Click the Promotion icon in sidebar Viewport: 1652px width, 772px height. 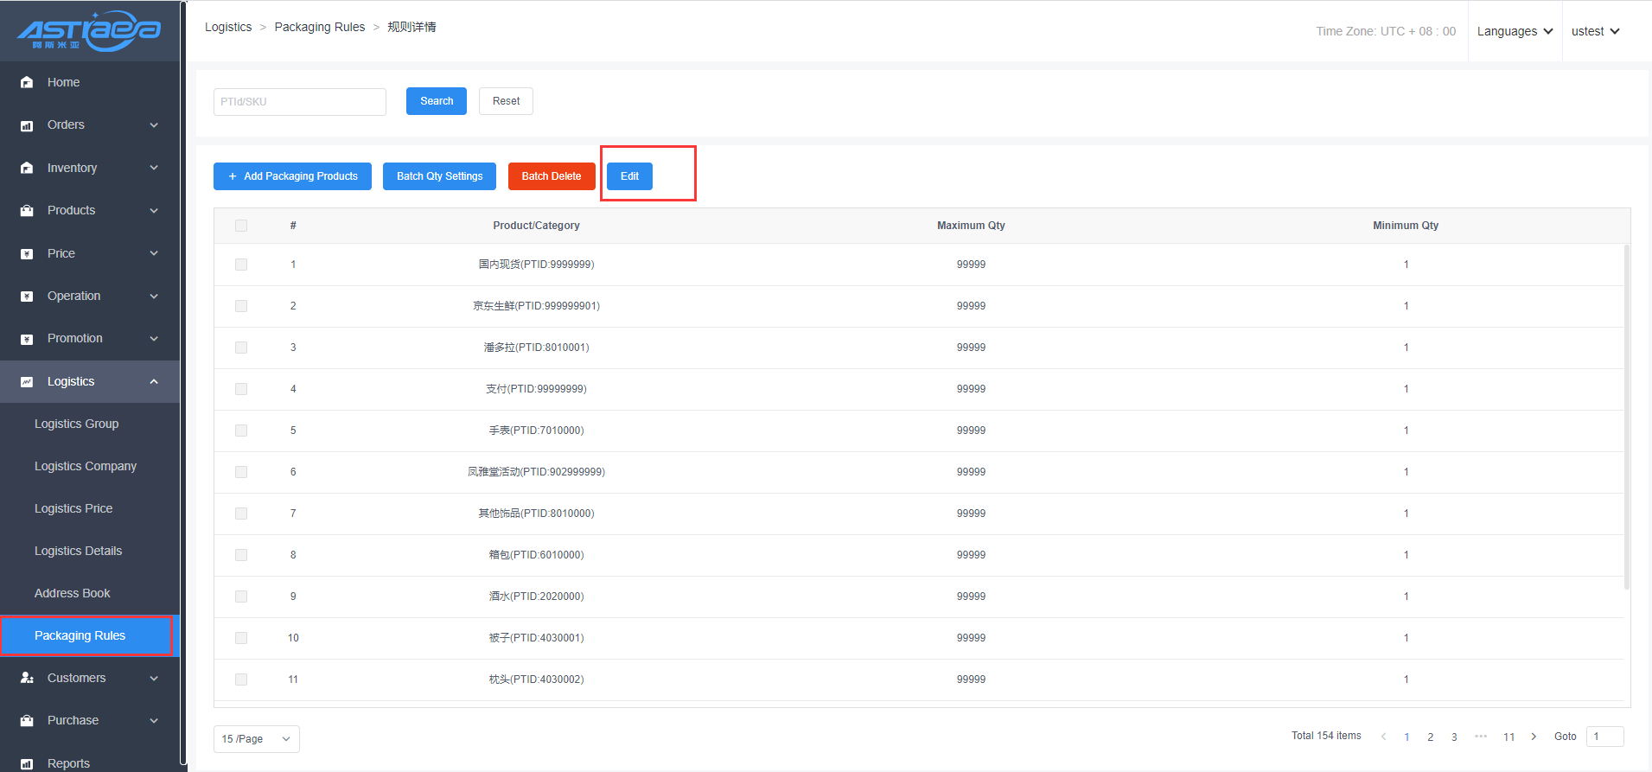point(27,339)
